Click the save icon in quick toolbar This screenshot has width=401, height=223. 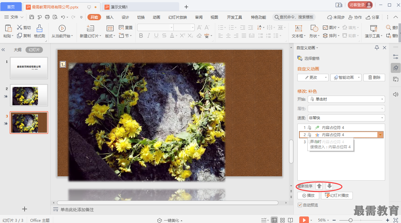pyautogui.click(x=32, y=17)
